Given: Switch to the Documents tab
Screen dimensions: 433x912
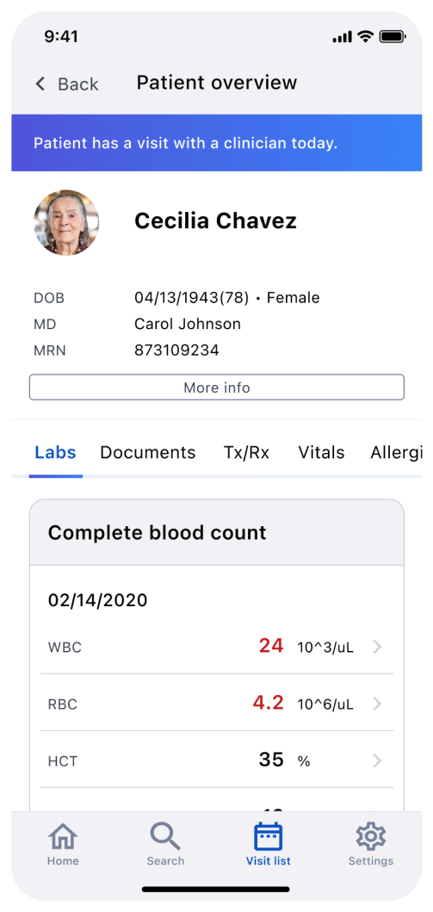Looking at the screenshot, I should tap(147, 452).
